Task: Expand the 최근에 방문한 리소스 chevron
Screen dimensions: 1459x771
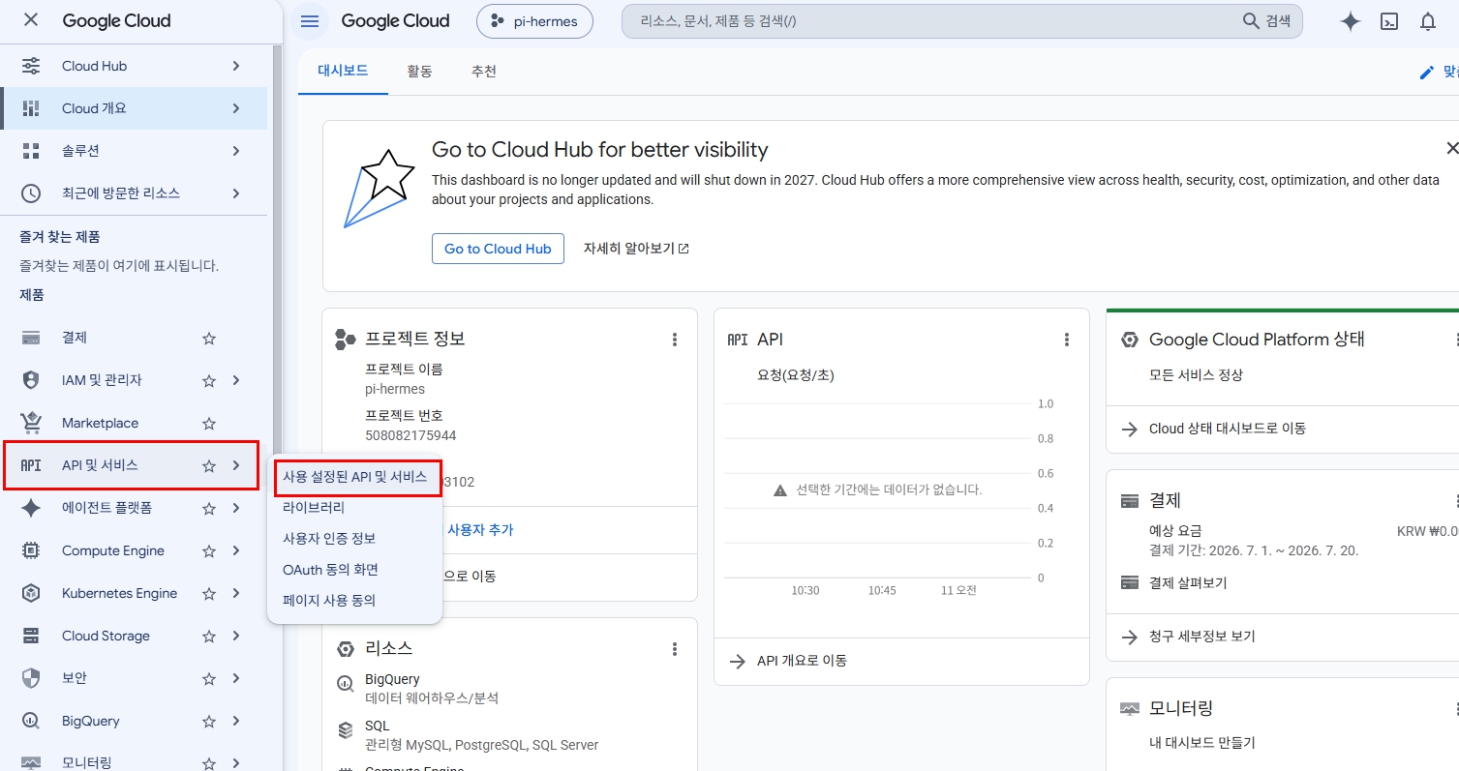Action: pyautogui.click(x=236, y=193)
